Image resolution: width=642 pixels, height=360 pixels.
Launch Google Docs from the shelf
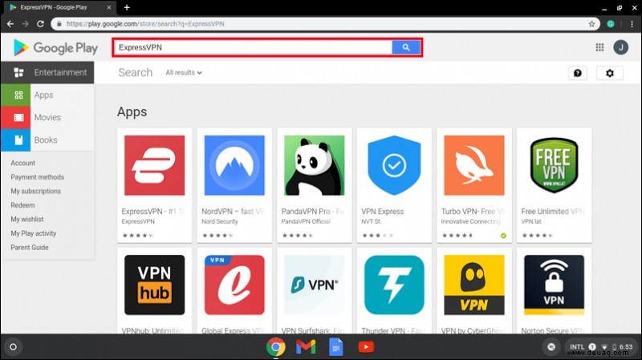[x=335, y=347]
